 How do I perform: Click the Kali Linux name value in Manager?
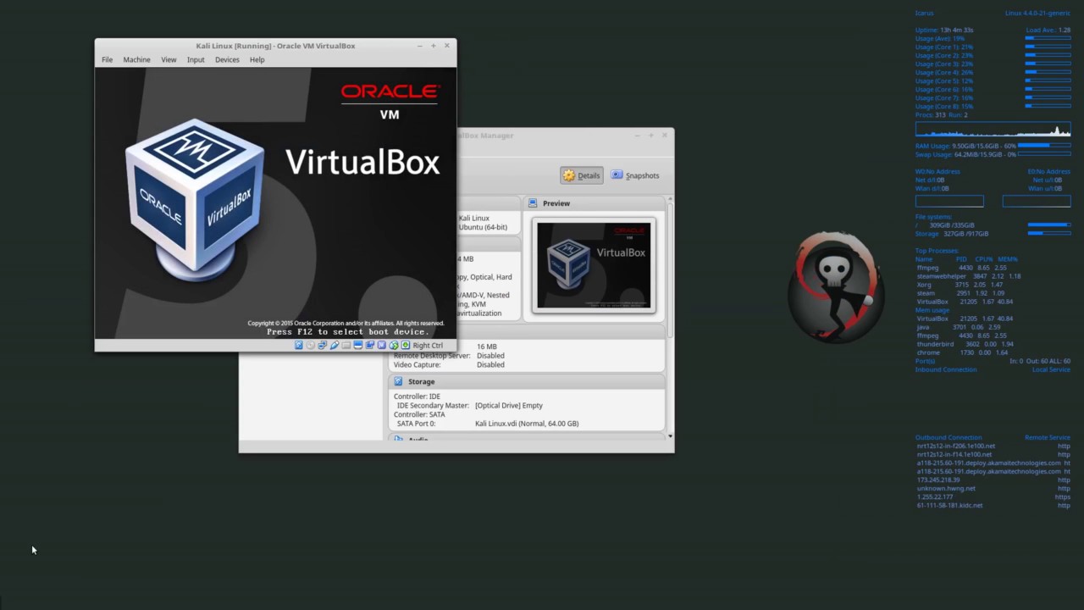(474, 218)
